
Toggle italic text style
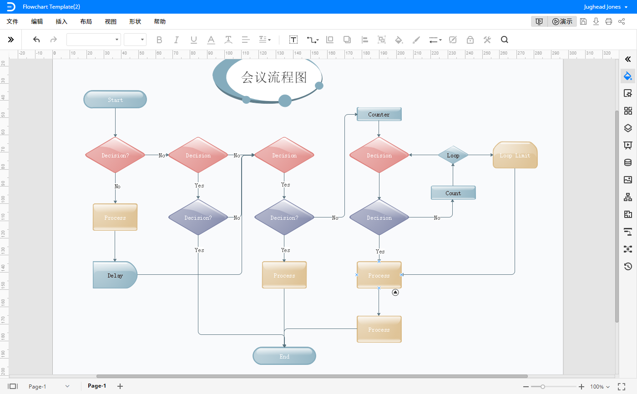(177, 40)
